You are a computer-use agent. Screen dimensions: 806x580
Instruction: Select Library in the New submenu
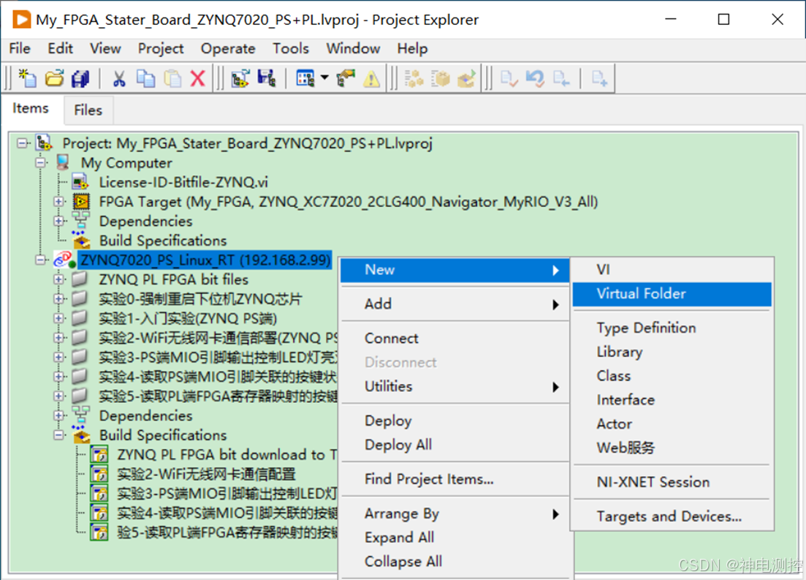pyautogui.click(x=672, y=352)
